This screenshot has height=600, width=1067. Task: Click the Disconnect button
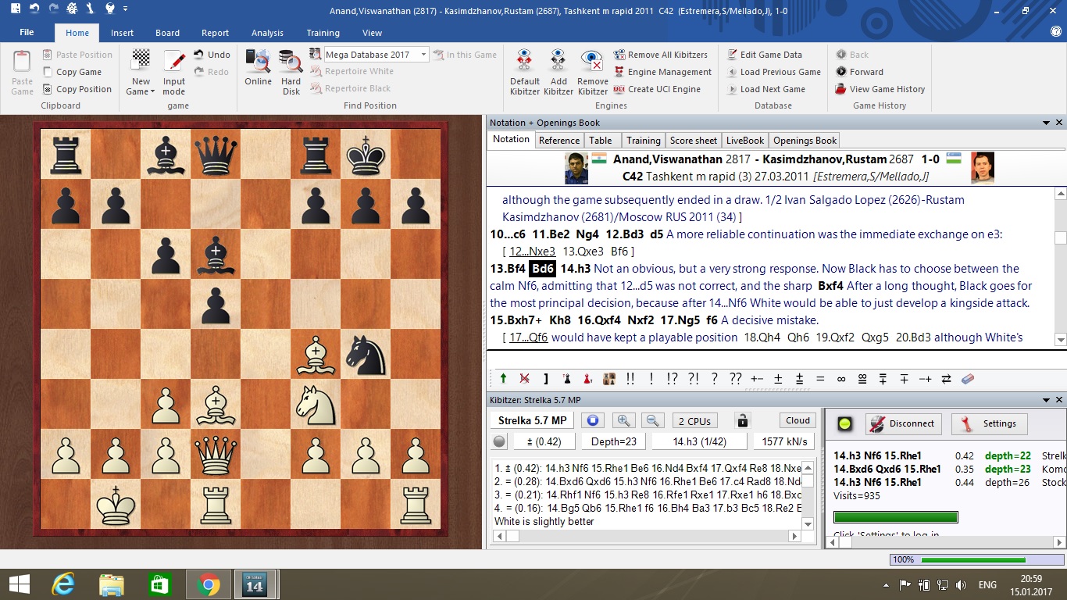(x=903, y=423)
